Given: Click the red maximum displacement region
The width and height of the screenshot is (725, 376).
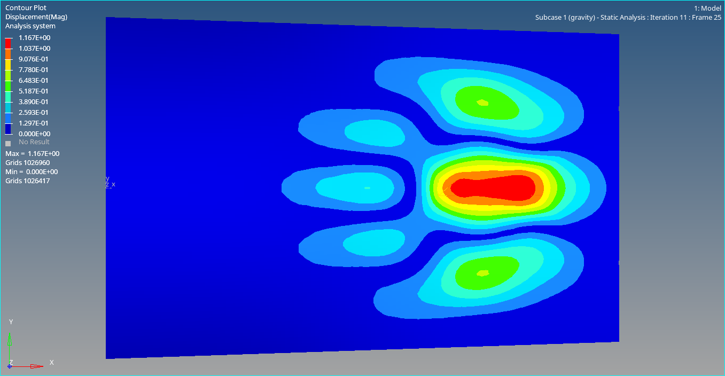Looking at the screenshot, I should (493, 188).
